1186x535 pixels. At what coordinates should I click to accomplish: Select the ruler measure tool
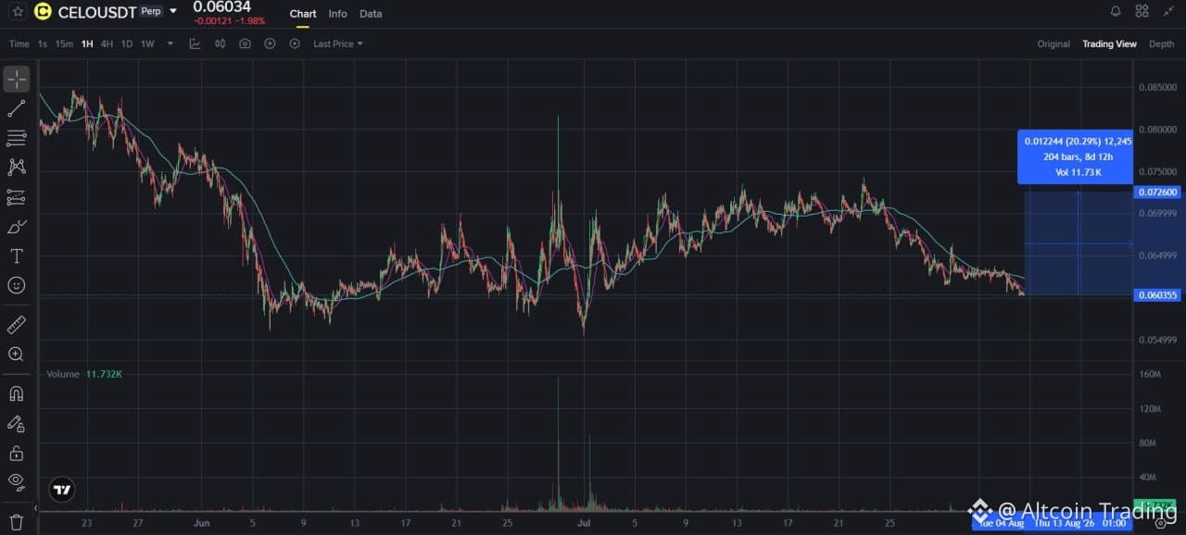(x=17, y=325)
